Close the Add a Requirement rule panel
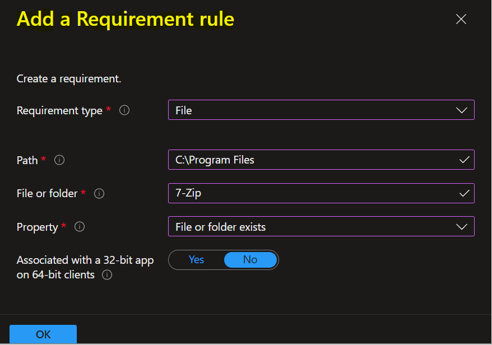The image size is (492, 345). click(461, 20)
